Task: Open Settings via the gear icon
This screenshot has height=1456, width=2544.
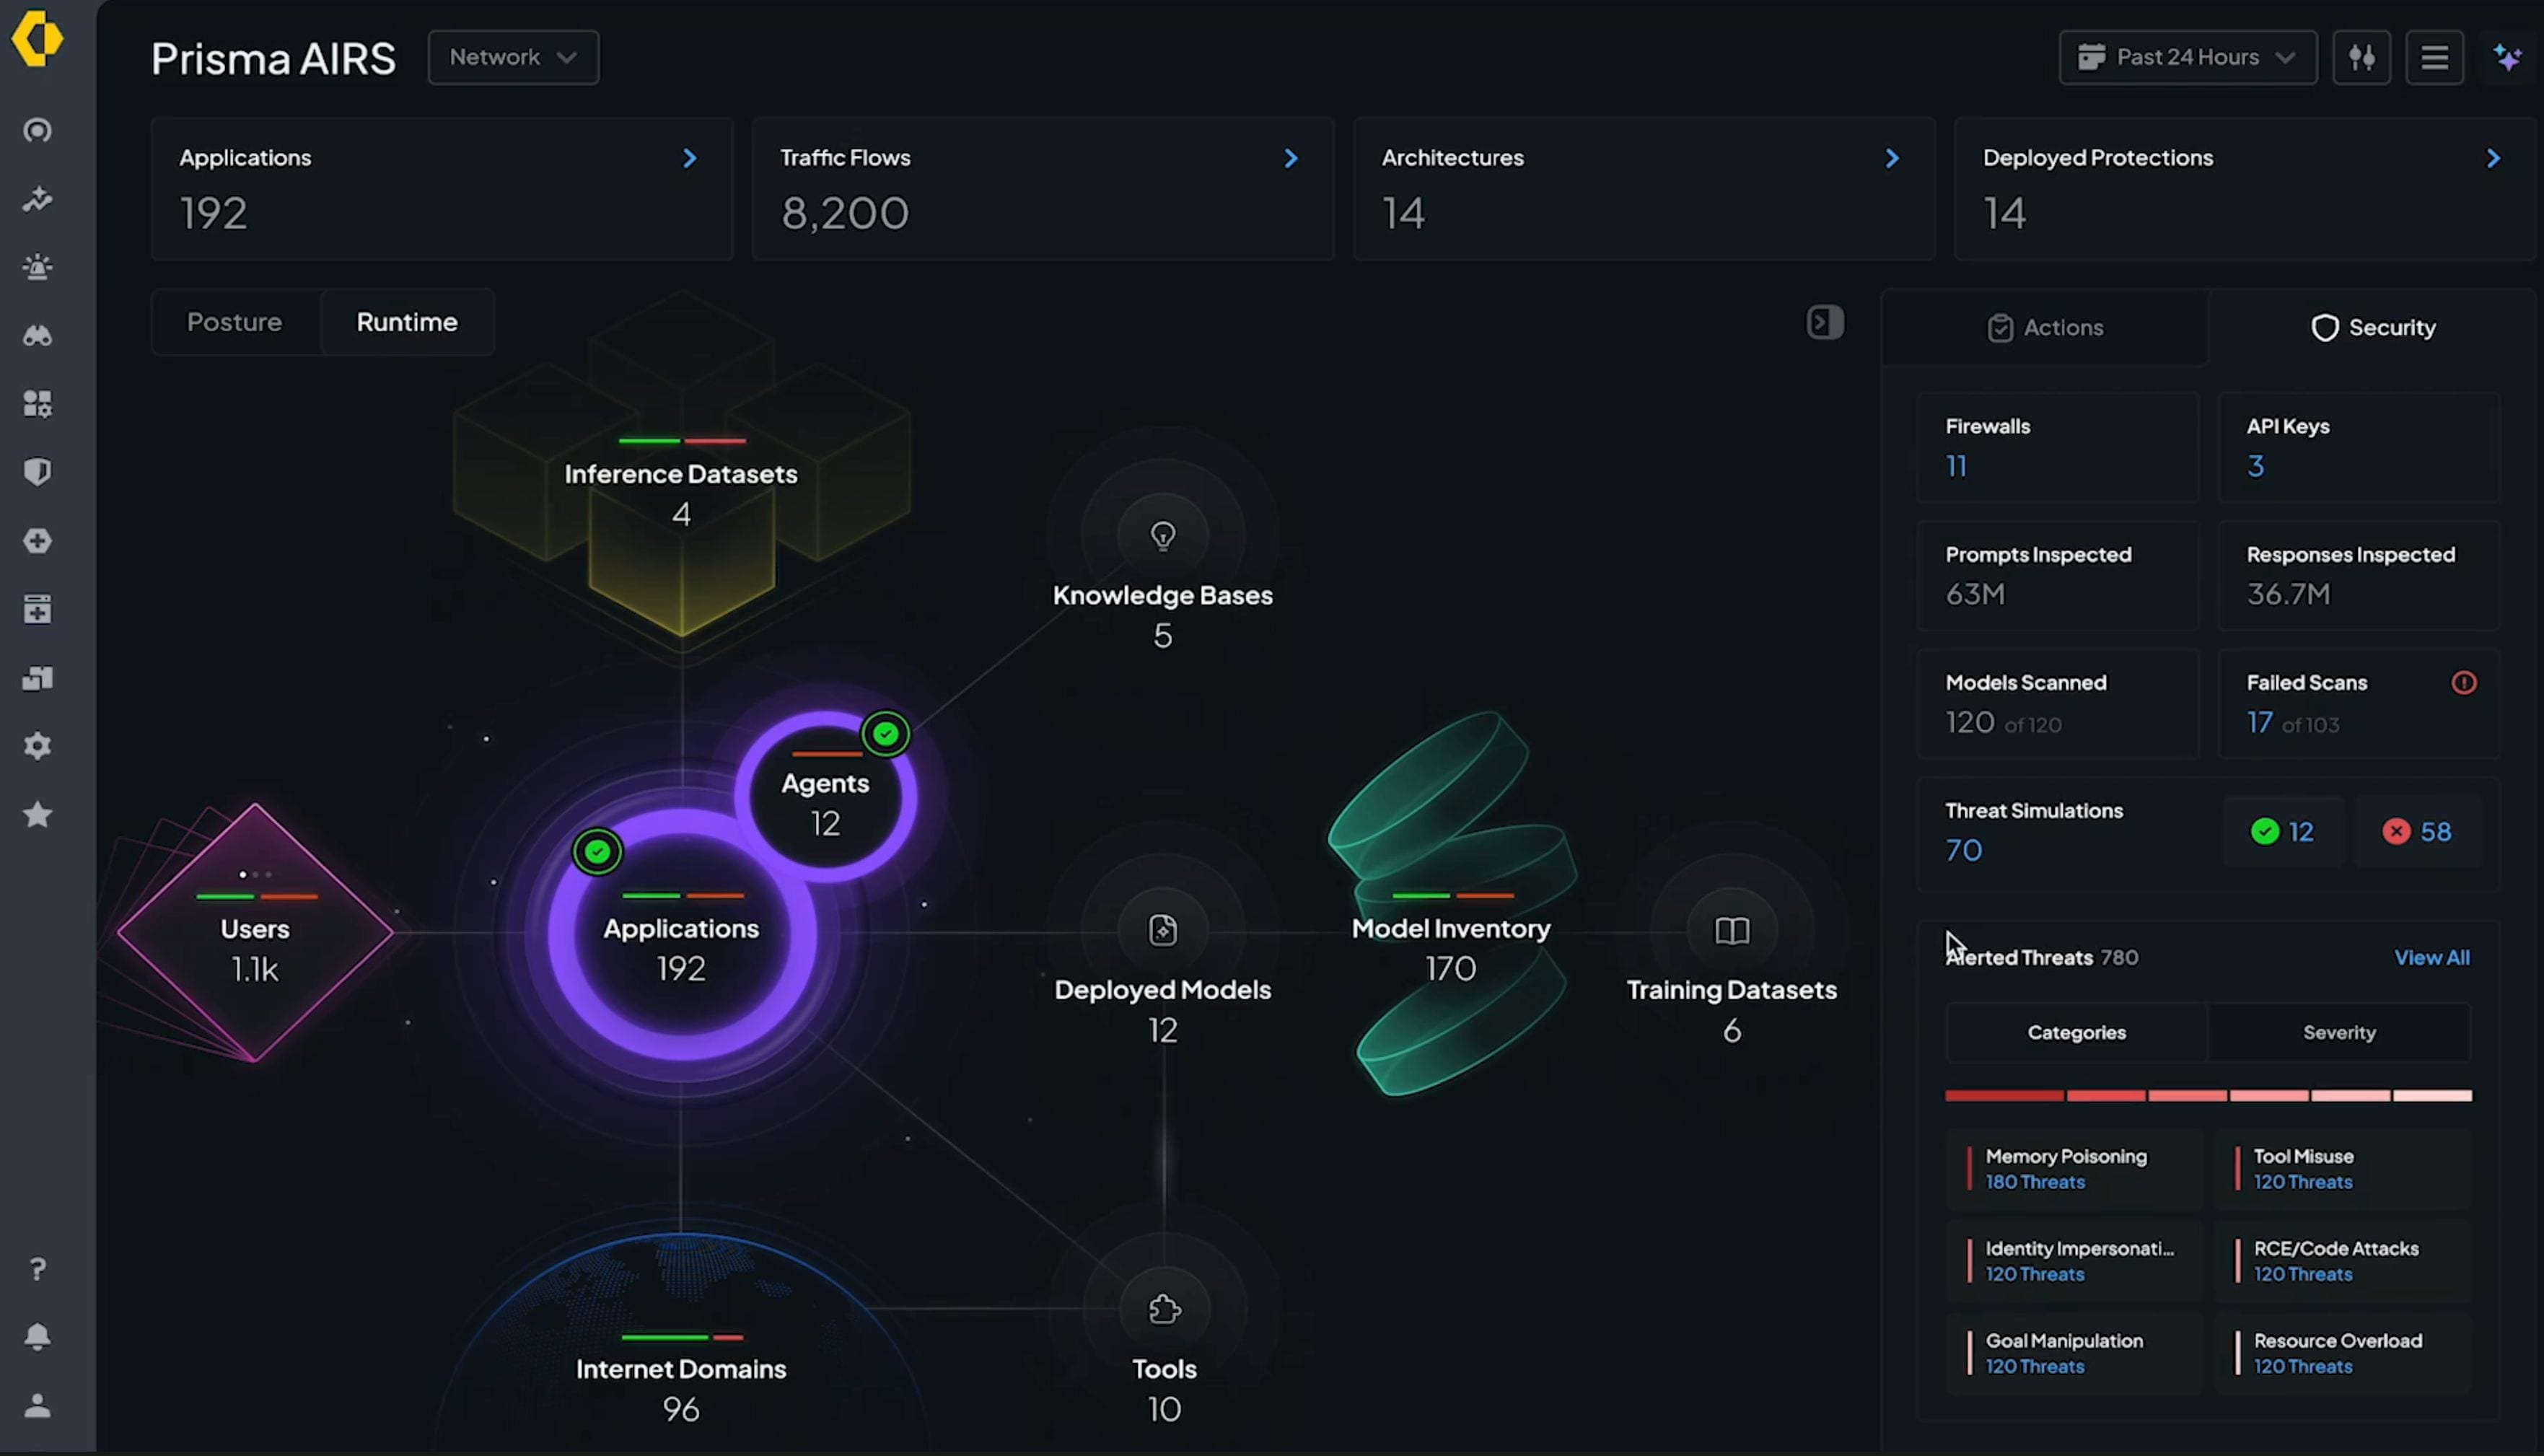Action: click(x=37, y=746)
